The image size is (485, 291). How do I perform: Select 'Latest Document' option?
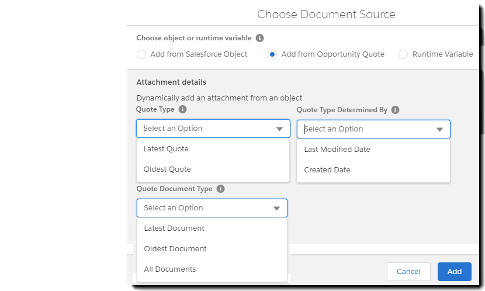pyautogui.click(x=174, y=228)
